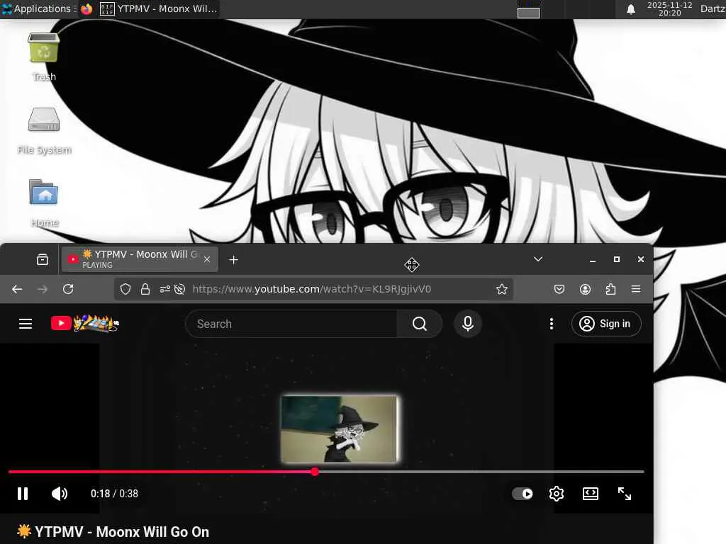Seek using the red progress bar
The height and width of the screenshot is (544, 726).
(326, 472)
